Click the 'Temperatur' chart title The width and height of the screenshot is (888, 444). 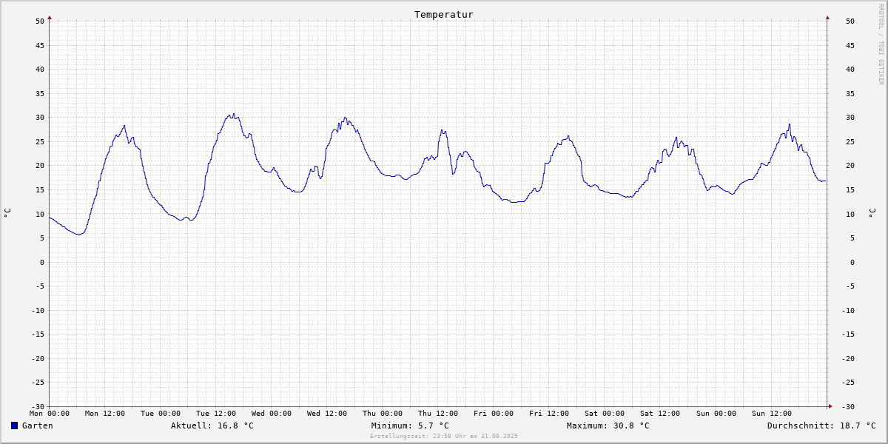pyautogui.click(x=444, y=15)
